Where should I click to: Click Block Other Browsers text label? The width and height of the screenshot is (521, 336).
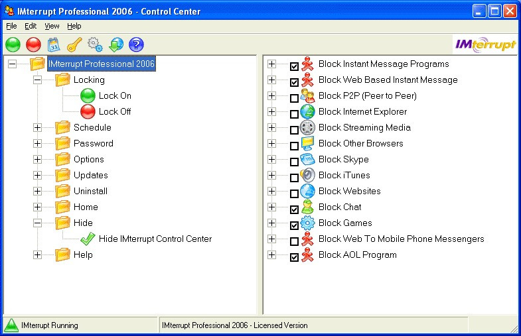tap(361, 144)
